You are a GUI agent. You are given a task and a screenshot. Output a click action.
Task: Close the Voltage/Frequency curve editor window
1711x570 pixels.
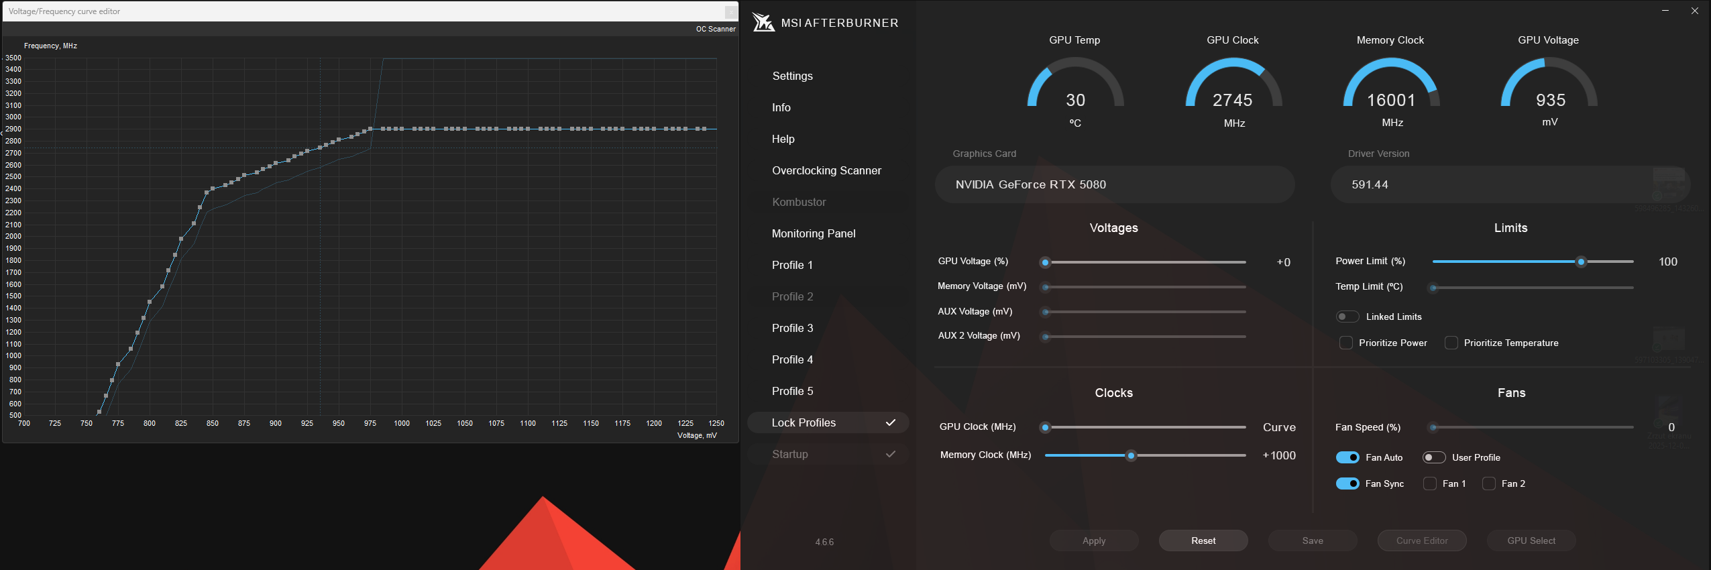[x=730, y=11]
